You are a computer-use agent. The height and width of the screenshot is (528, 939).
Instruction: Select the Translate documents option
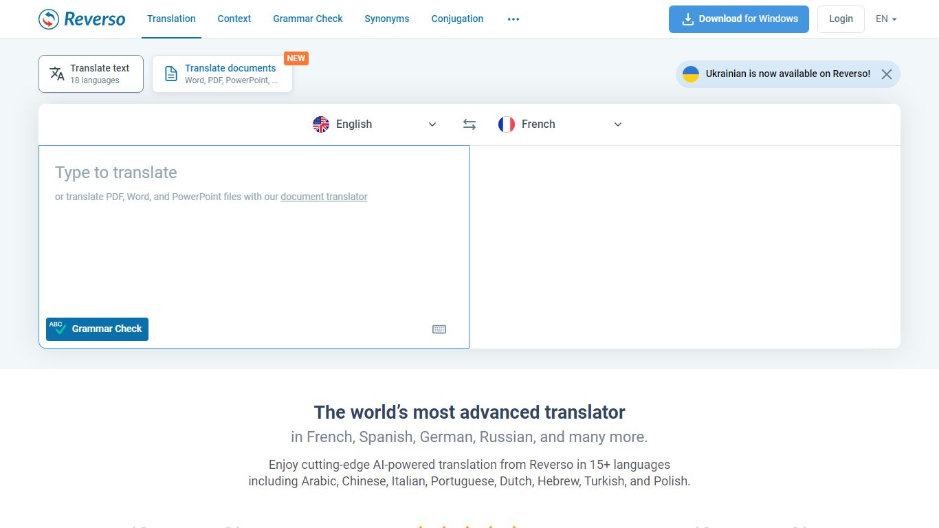(x=222, y=74)
